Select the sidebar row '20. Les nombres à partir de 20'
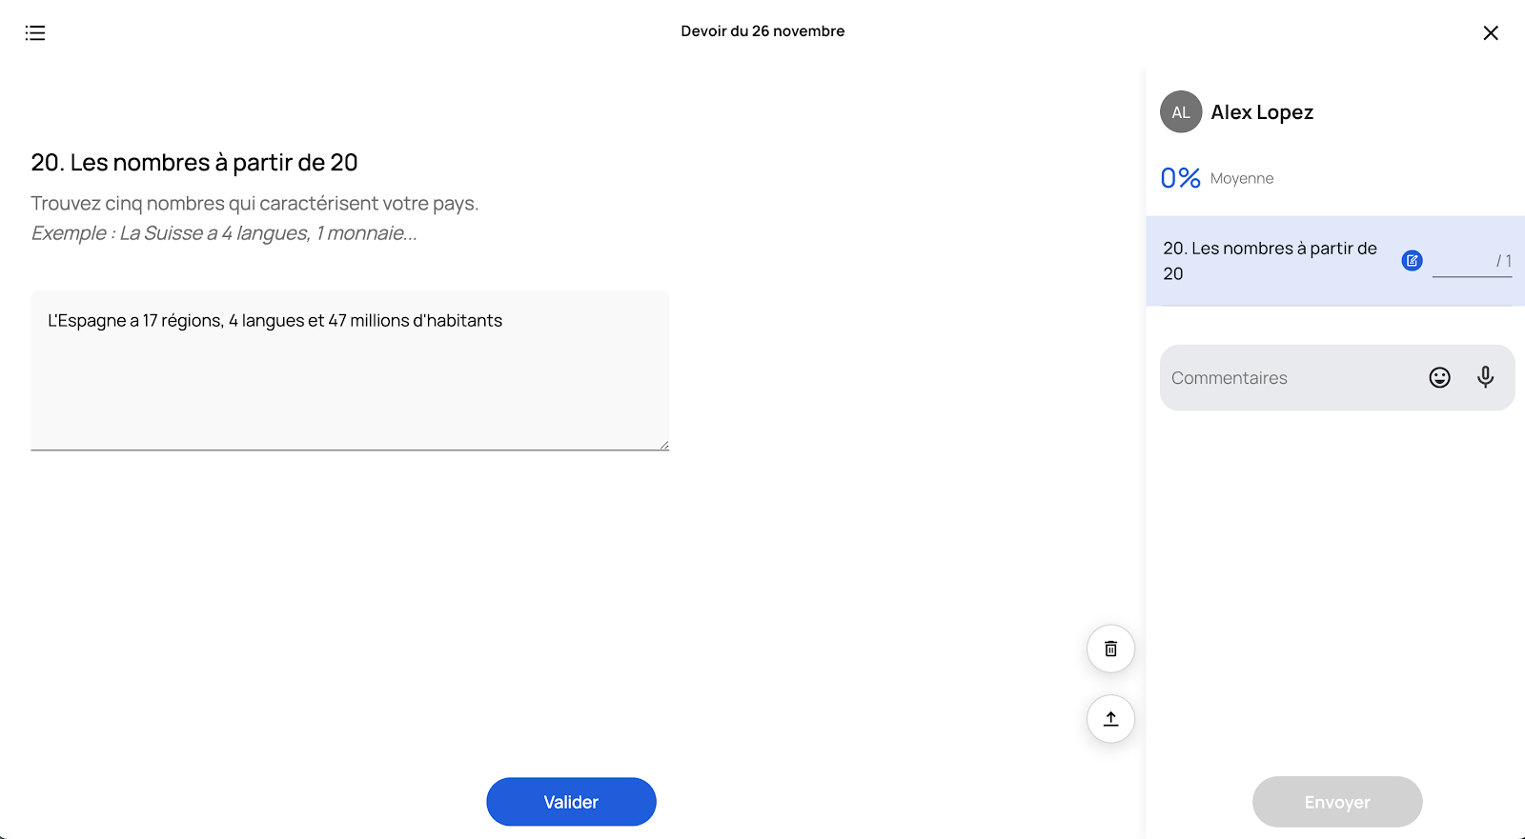1525x839 pixels. (1335, 261)
